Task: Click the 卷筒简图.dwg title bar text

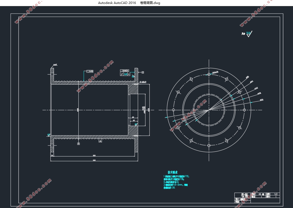Action: coord(150,3)
